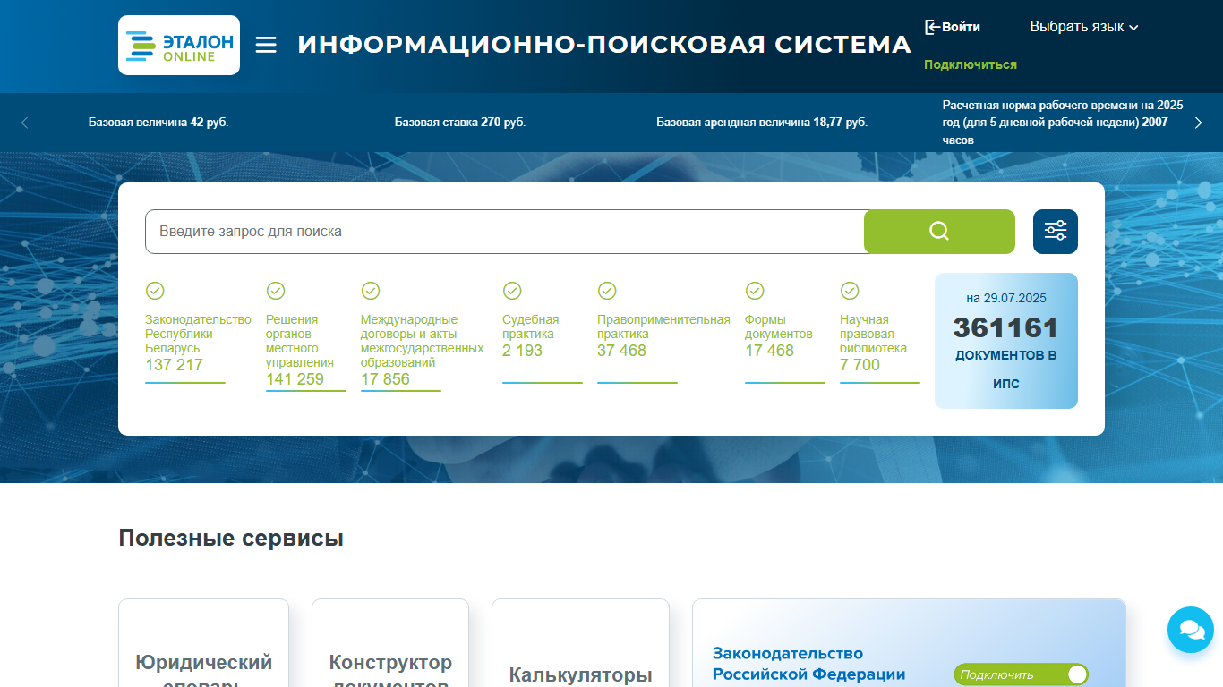Click Базовая арендная величина 18,77 руб.
This screenshot has height=687, width=1223.
(x=762, y=123)
